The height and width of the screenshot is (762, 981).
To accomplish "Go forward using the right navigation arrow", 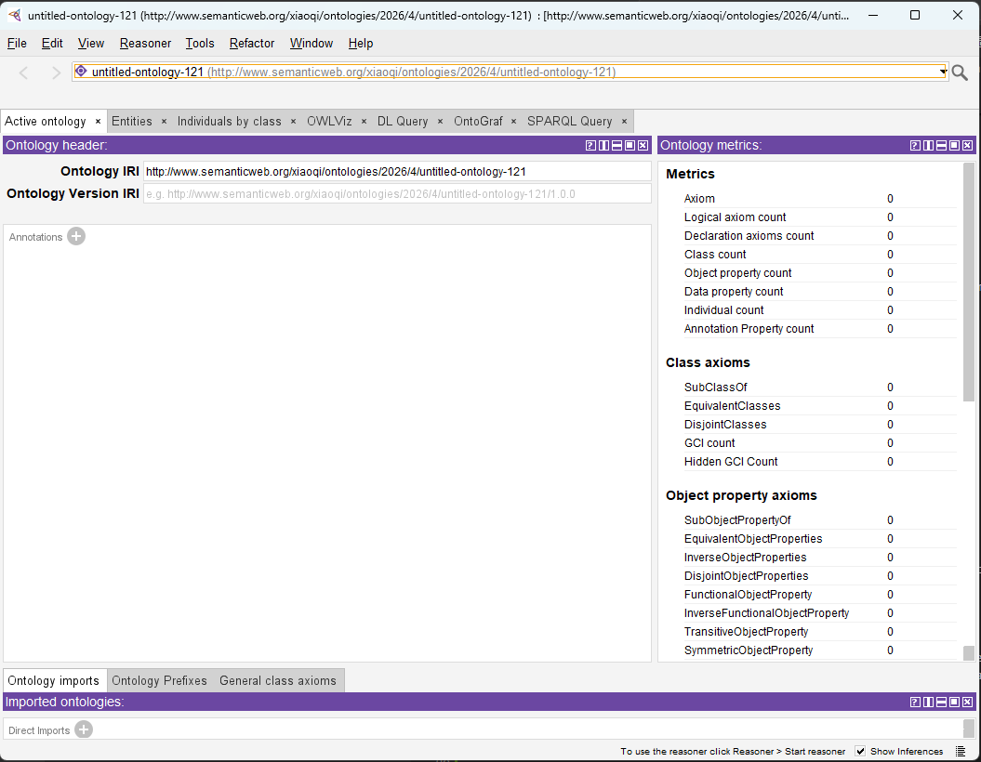I will [x=56, y=72].
